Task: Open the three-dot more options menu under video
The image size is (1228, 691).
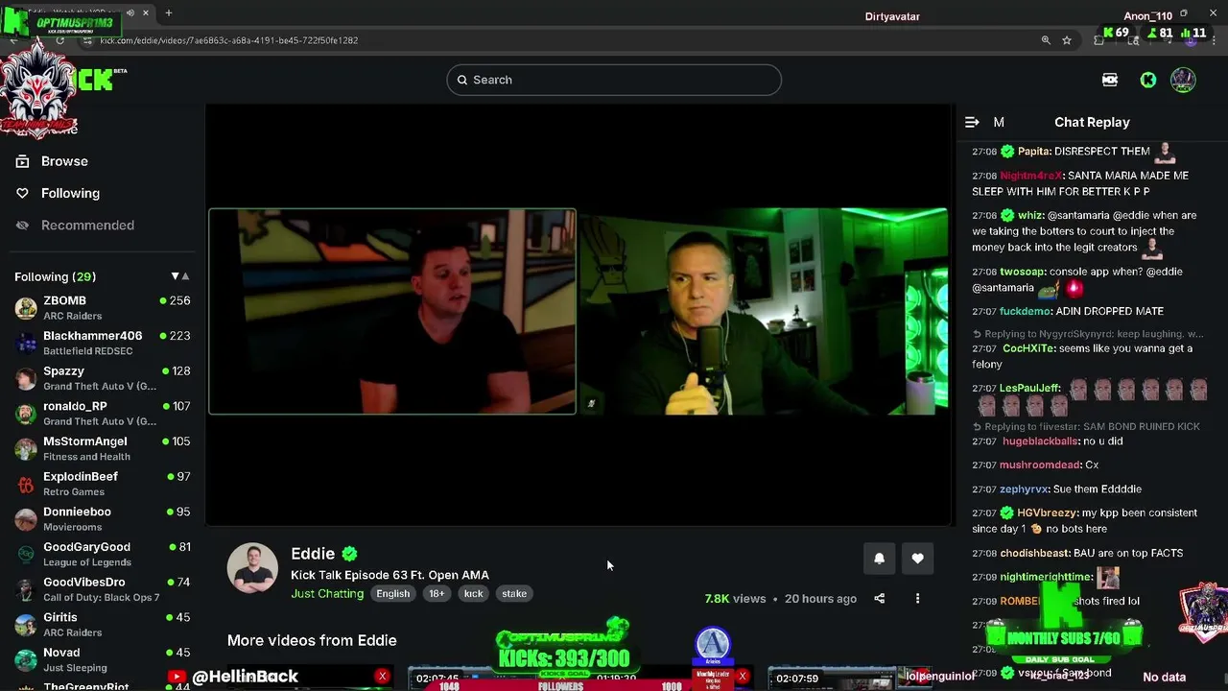Action: pos(917,599)
